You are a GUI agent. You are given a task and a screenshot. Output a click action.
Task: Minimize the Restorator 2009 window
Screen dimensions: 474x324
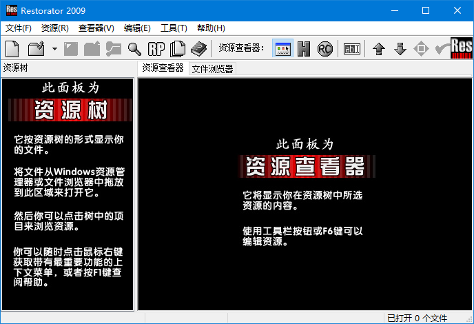pos(395,10)
